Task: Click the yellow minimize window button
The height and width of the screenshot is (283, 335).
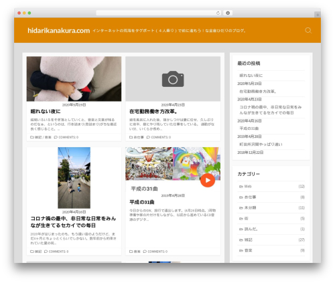Action: pyautogui.click(x=24, y=13)
